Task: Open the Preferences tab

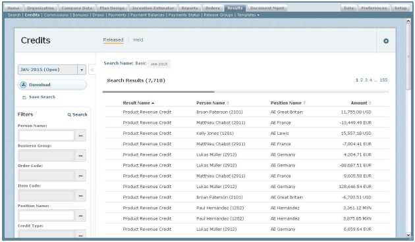Action: 373,8
